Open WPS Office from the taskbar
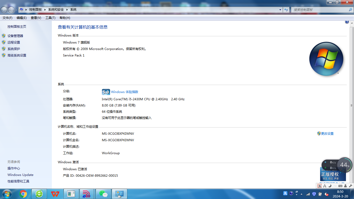The width and height of the screenshot is (354, 199). [55, 194]
